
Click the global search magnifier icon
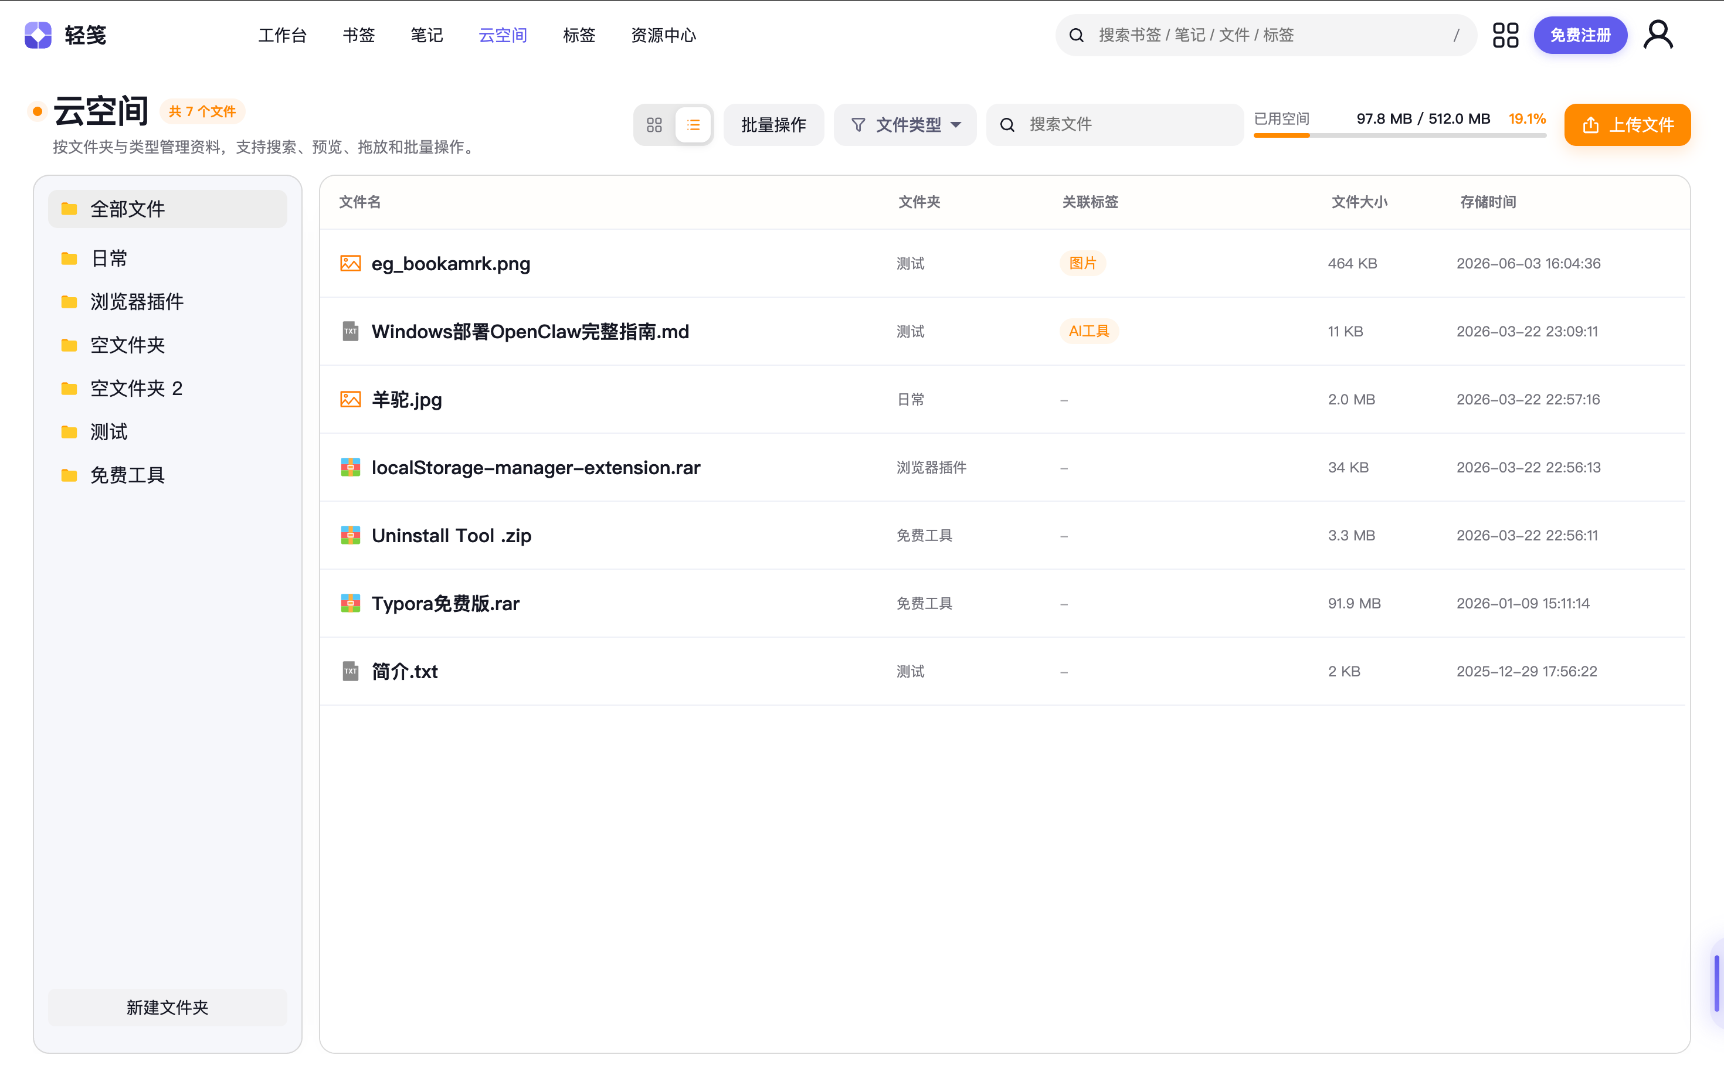[1076, 35]
